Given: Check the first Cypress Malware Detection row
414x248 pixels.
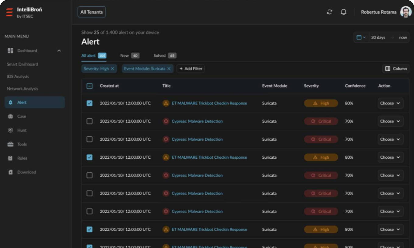Looking at the screenshot, I should 89,121.
